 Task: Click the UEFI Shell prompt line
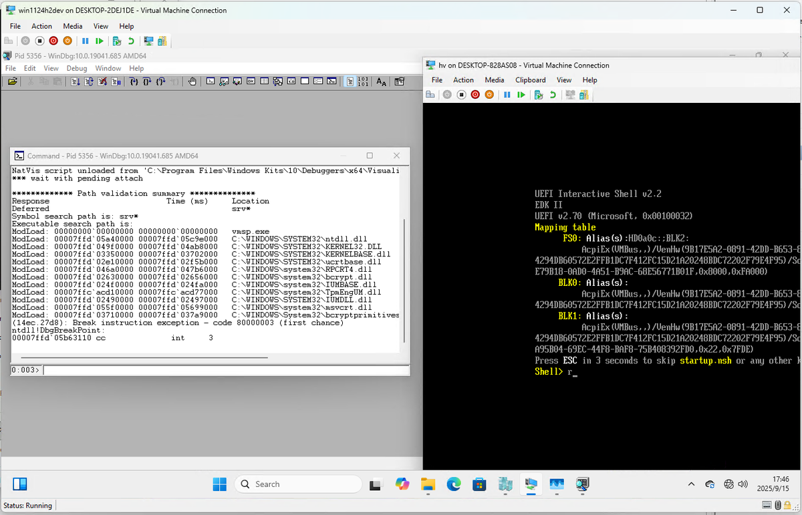point(556,371)
